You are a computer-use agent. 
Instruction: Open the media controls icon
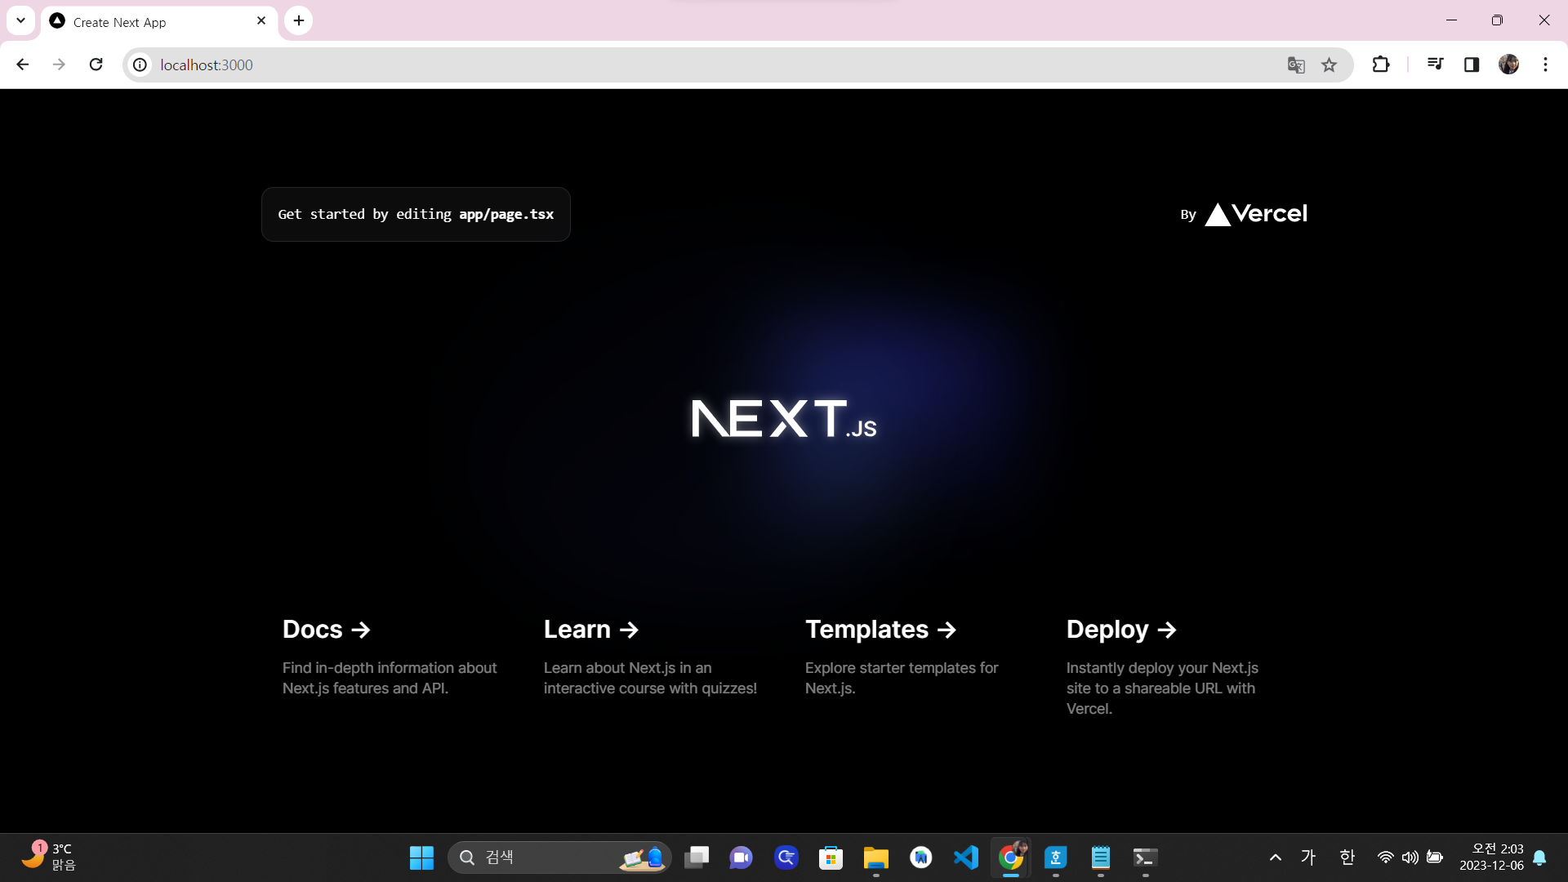tap(1435, 65)
